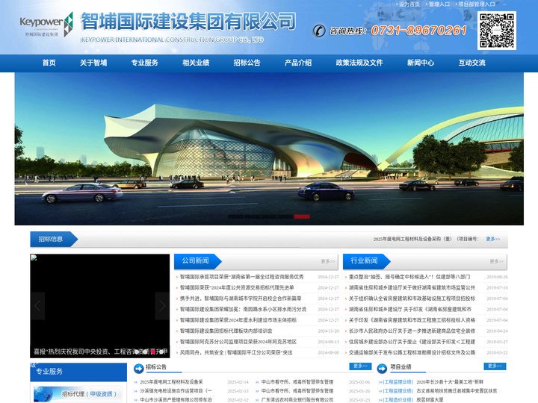Open the 政策法规及文件 menu item
This screenshot has height=403, width=538.
click(x=359, y=63)
